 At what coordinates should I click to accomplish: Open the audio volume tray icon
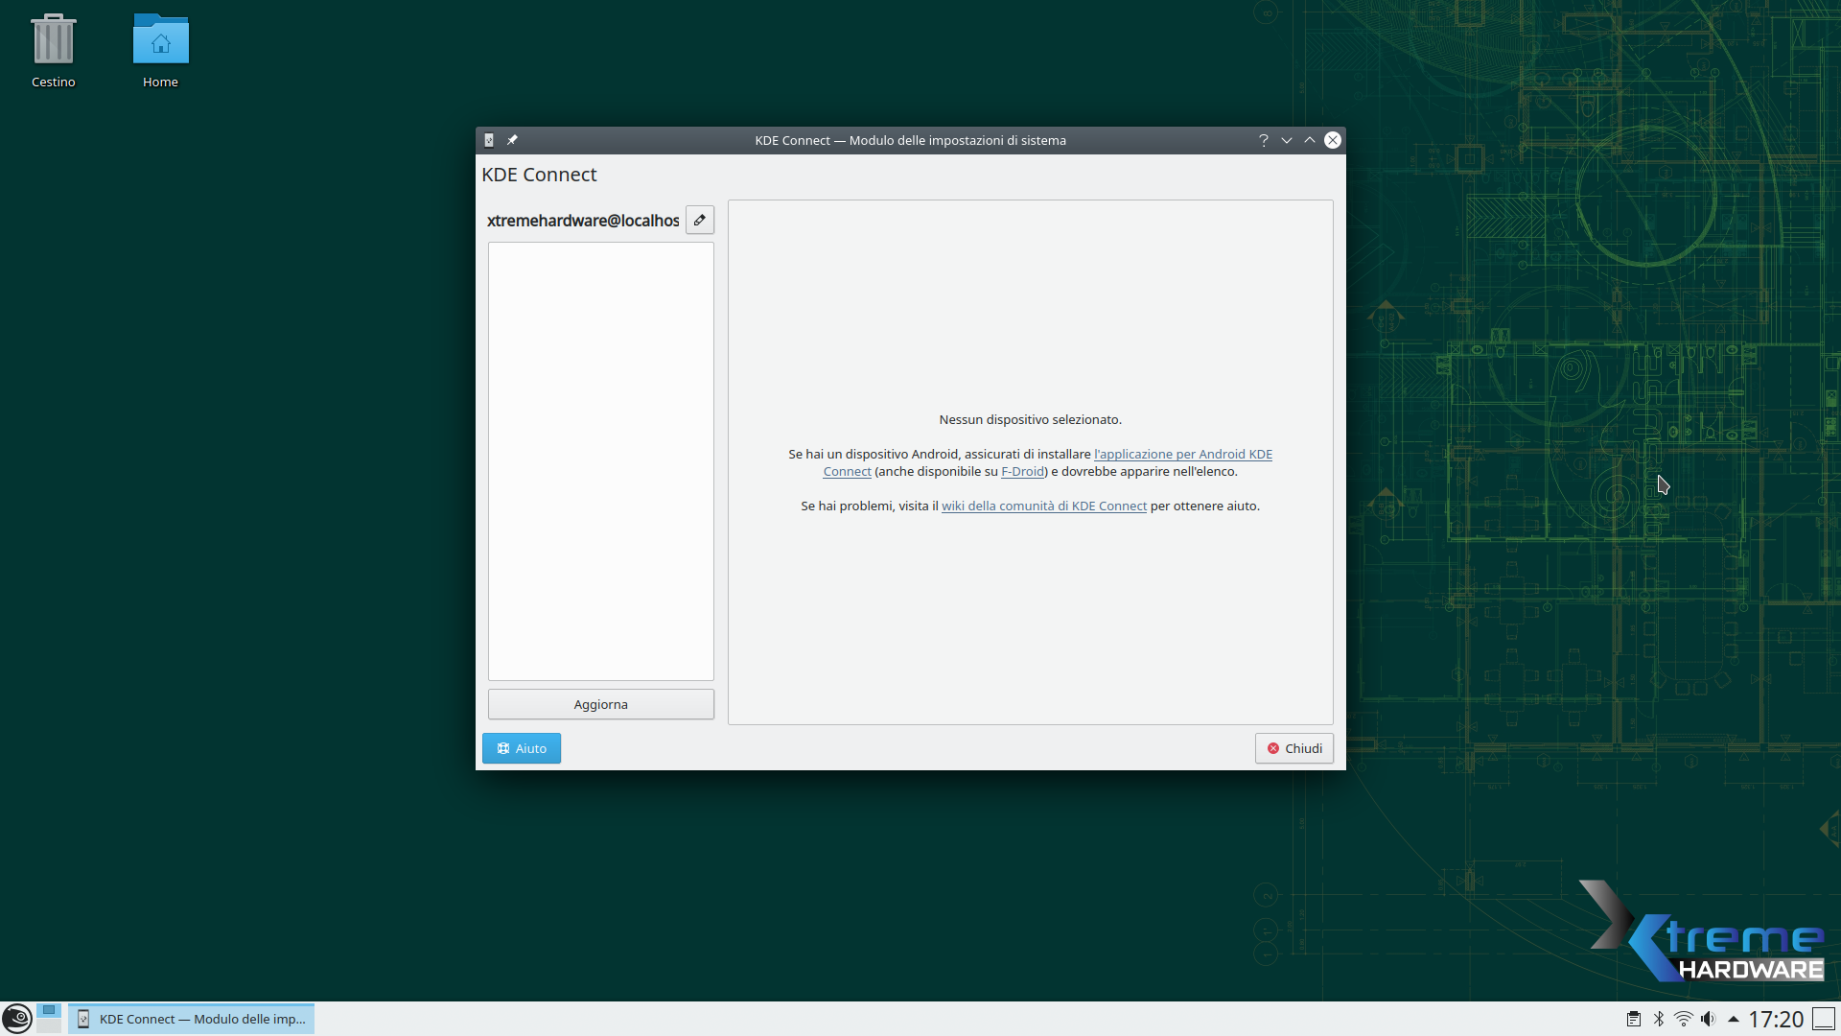[x=1708, y=1019]
